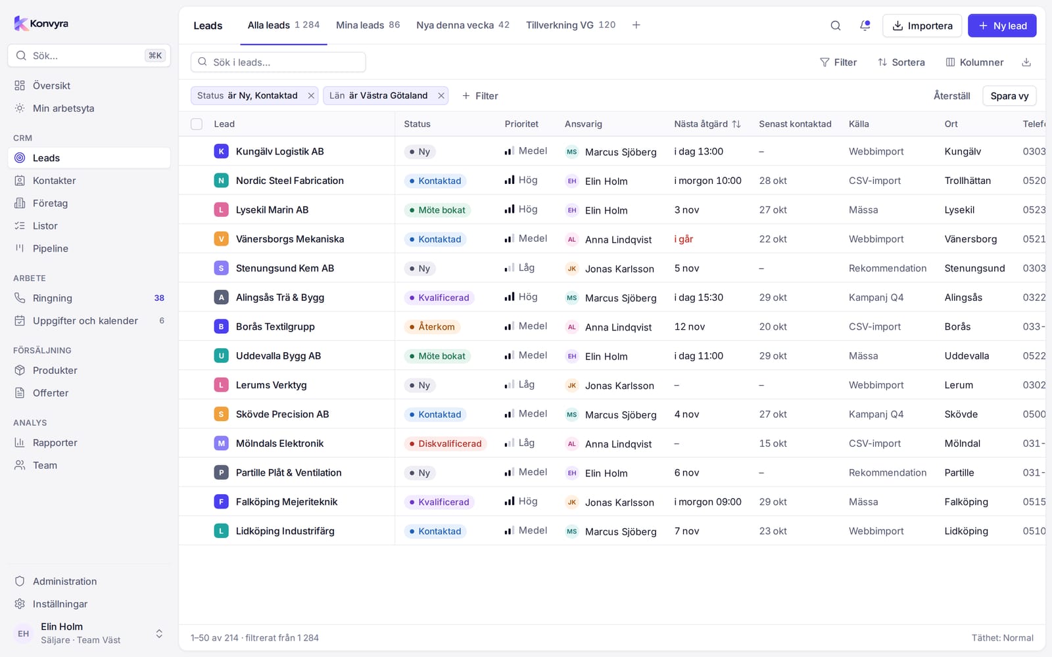
Task: Open the Kolumner column chooser
Action: 974,62
